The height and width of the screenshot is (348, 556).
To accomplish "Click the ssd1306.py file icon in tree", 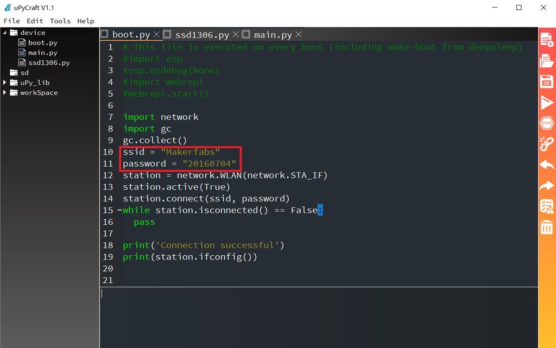I will (22, 62).
